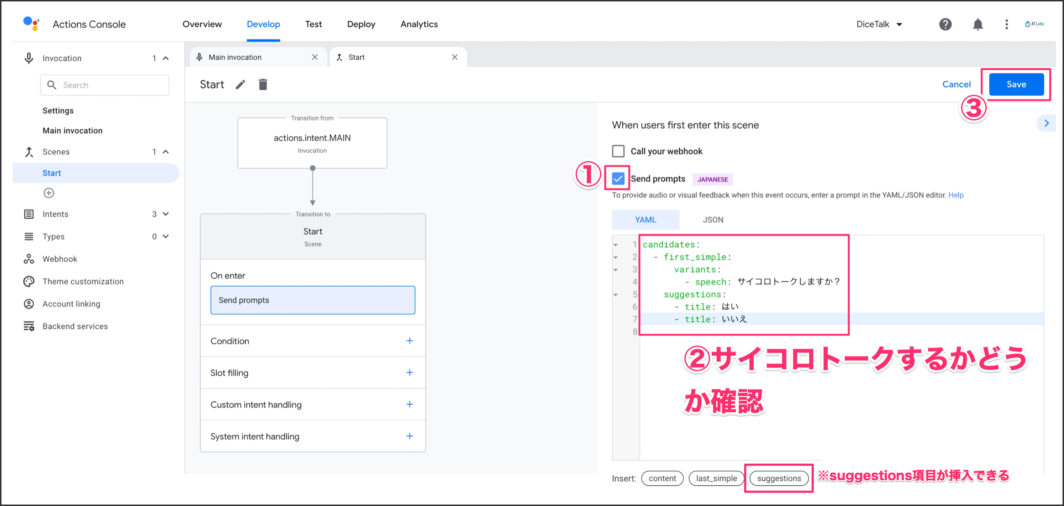Click the Intents list icon
The width and height of the screenshot is (1064, 506).
point(29,214)
